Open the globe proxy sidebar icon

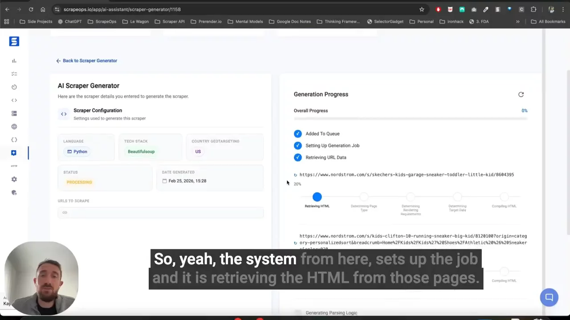14,127
